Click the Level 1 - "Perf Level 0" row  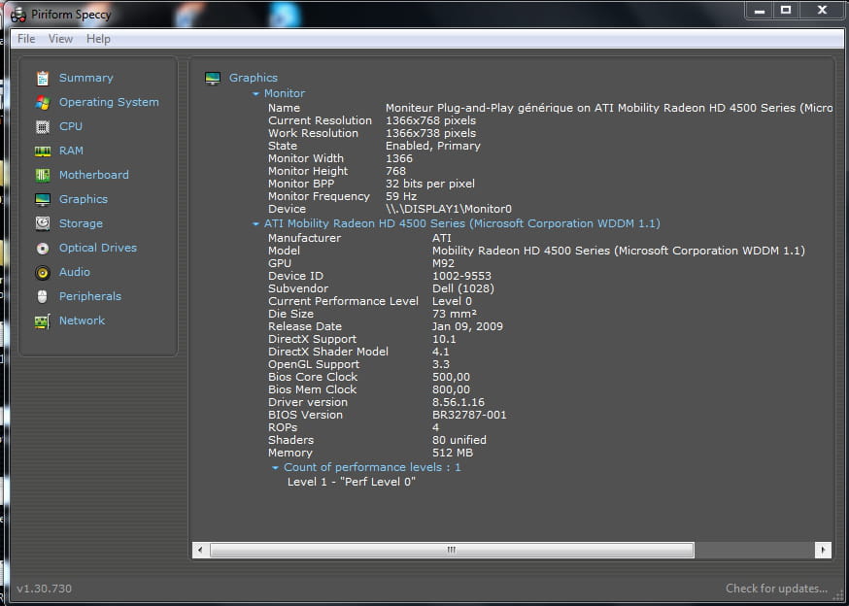point(352,482)
